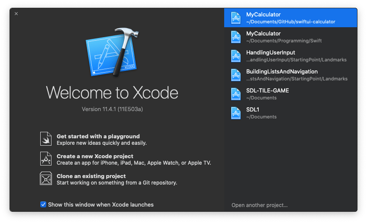
Task: Click project icon for MyCalculator in Programming/Swift
Action: tap(236, 37)
